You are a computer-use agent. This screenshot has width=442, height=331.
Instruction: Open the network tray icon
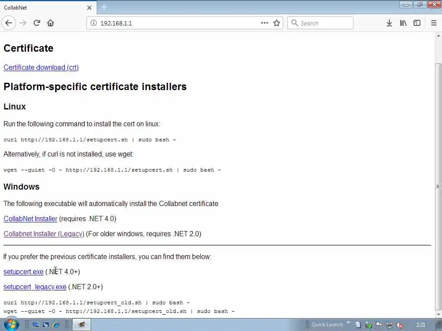pos(389,325)
